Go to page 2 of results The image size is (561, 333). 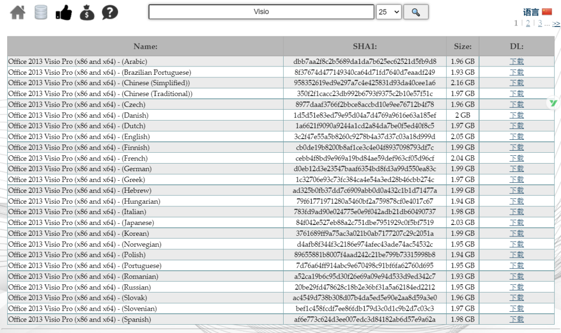528,23
